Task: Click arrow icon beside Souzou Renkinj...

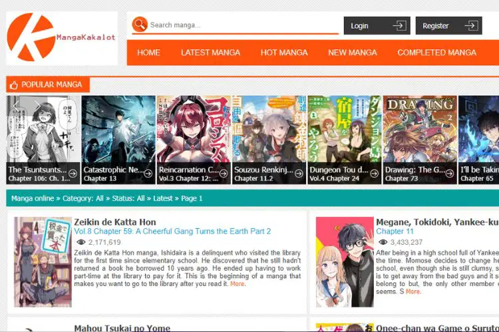Action: [299, 174]
